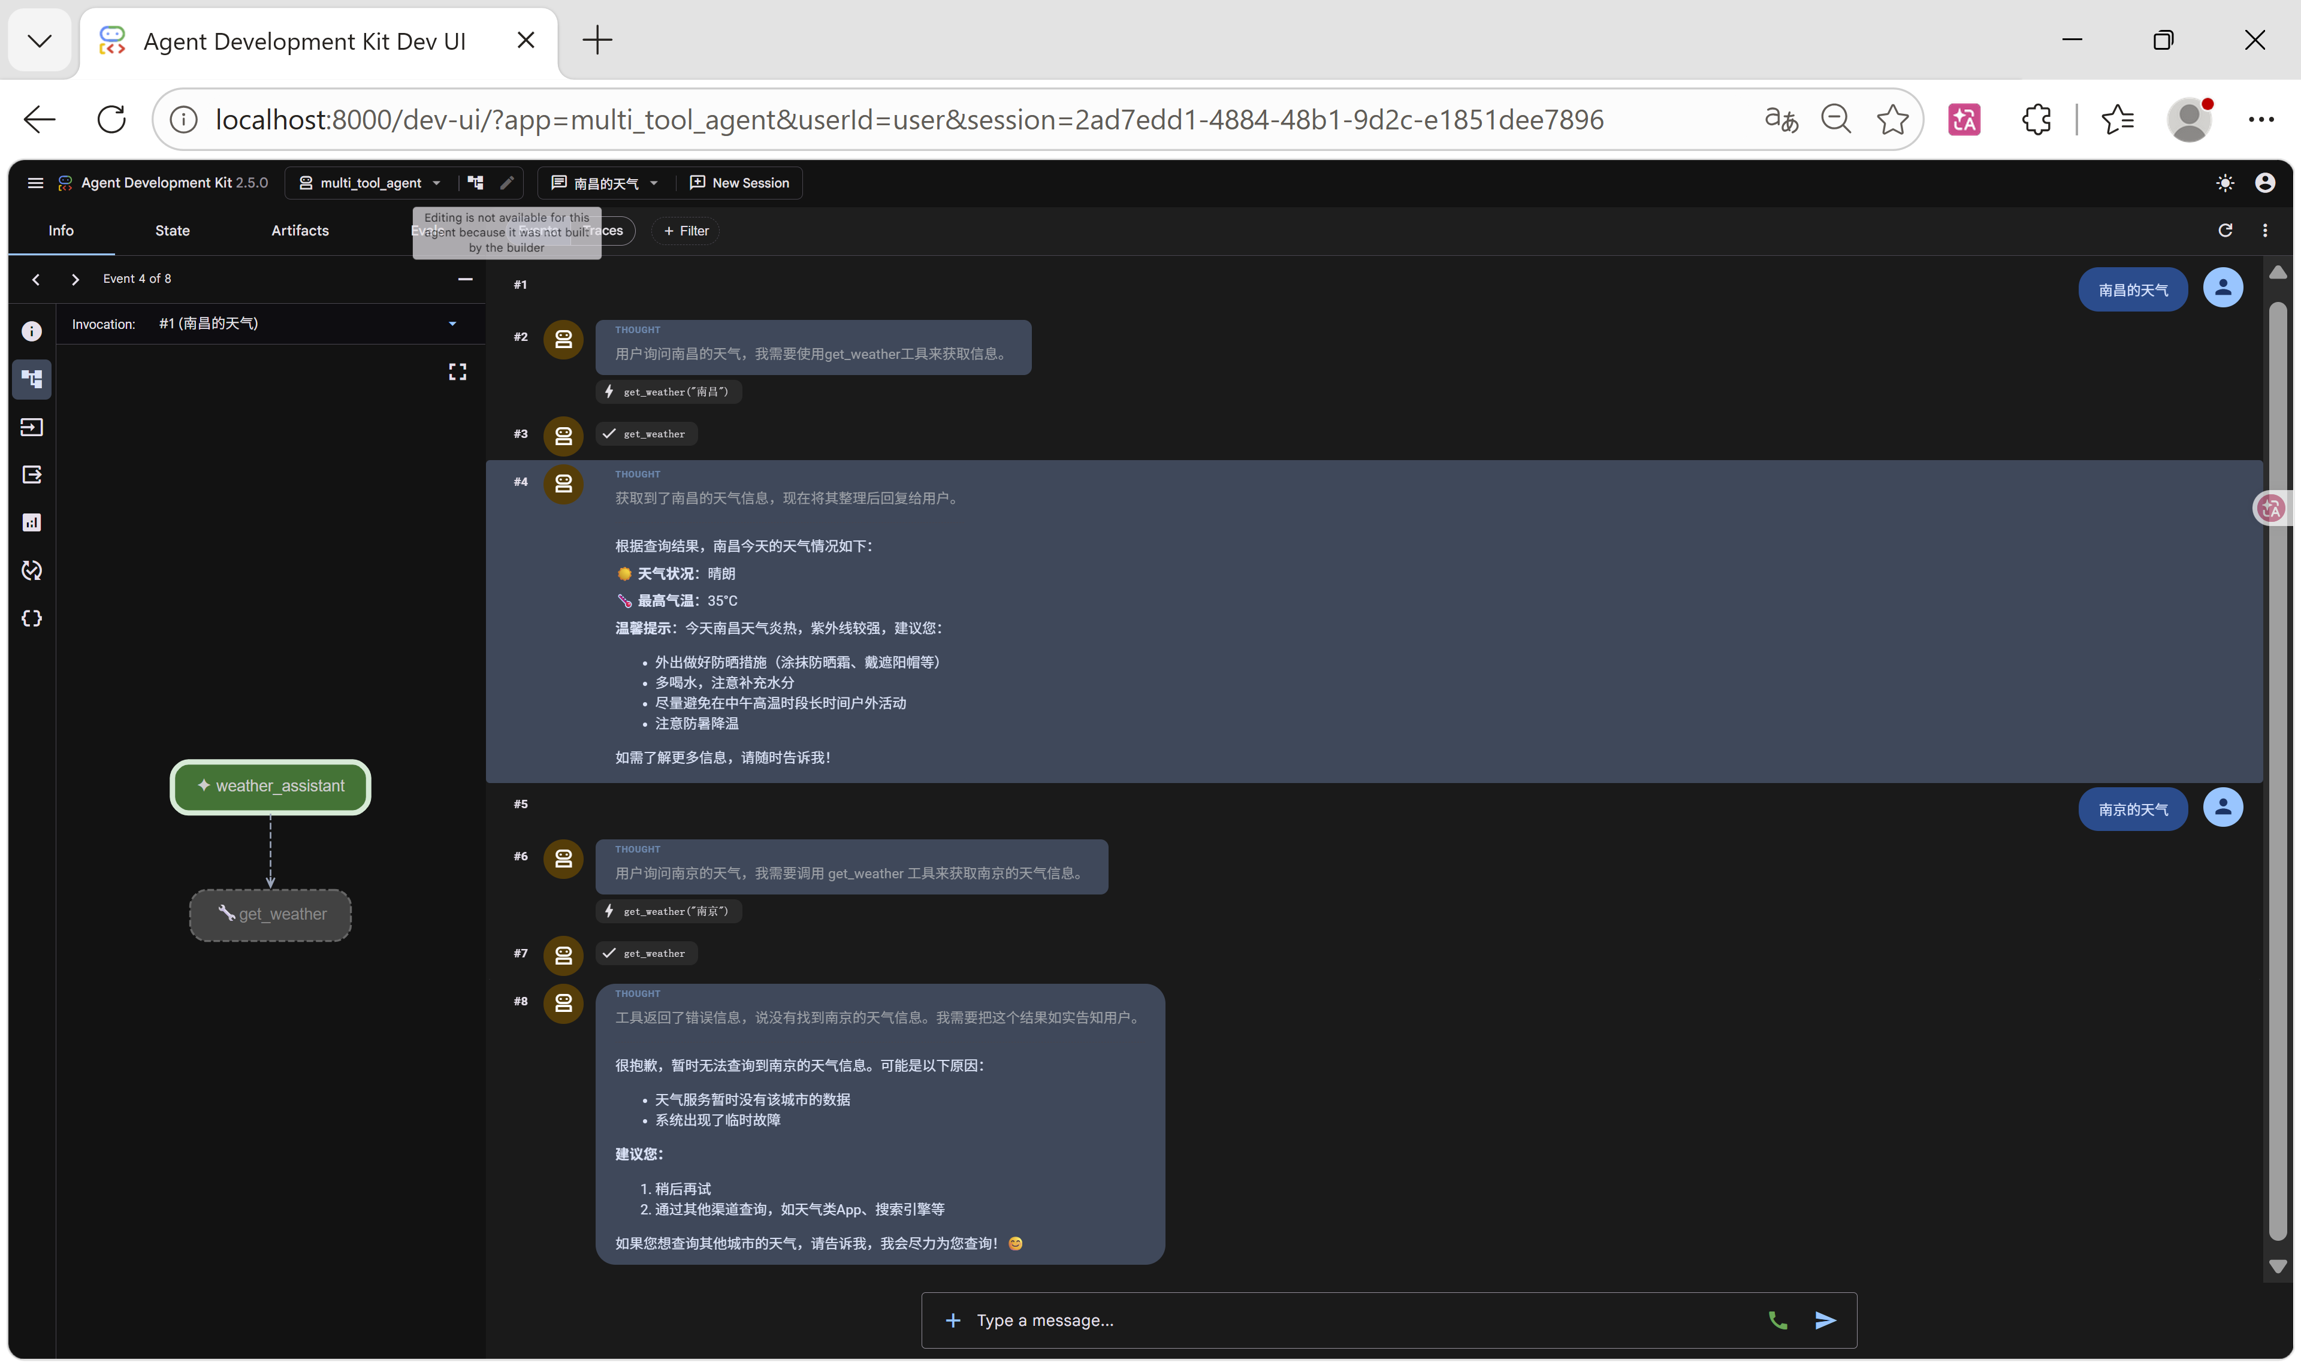The image size is (2301, 1366).
Task: Toggle the light/dark theme sun icon
Action: point(2225,183)
